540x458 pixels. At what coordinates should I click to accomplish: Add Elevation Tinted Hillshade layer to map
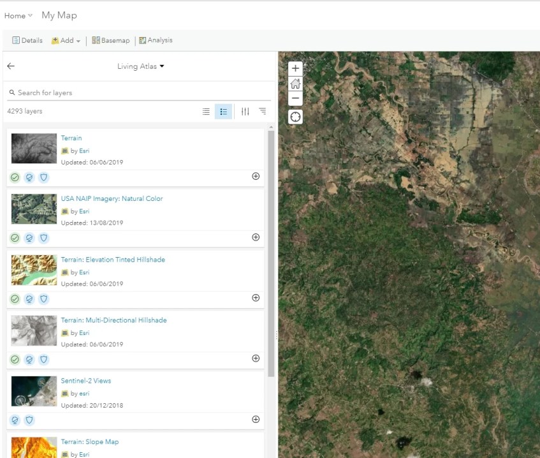[x=256, y=298]
